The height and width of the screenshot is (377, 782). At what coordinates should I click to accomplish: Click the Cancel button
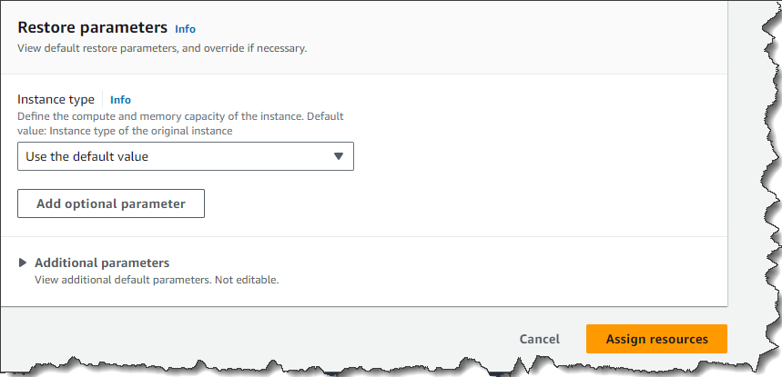coord(539,339)
